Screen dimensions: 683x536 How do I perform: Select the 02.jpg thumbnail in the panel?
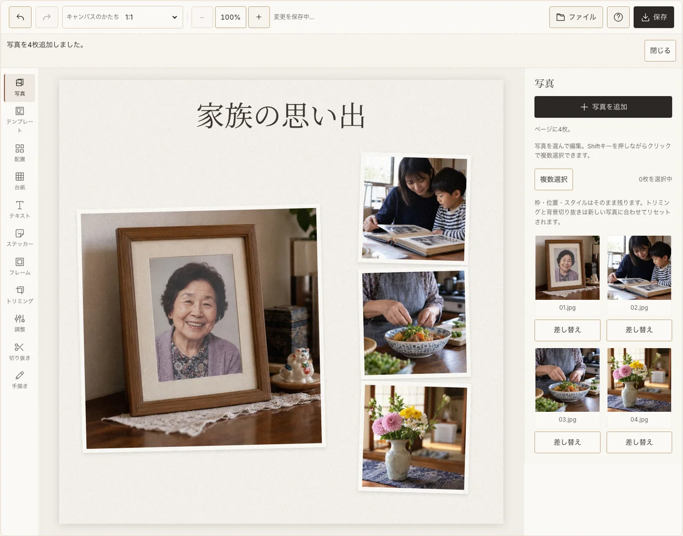[639, 268]
